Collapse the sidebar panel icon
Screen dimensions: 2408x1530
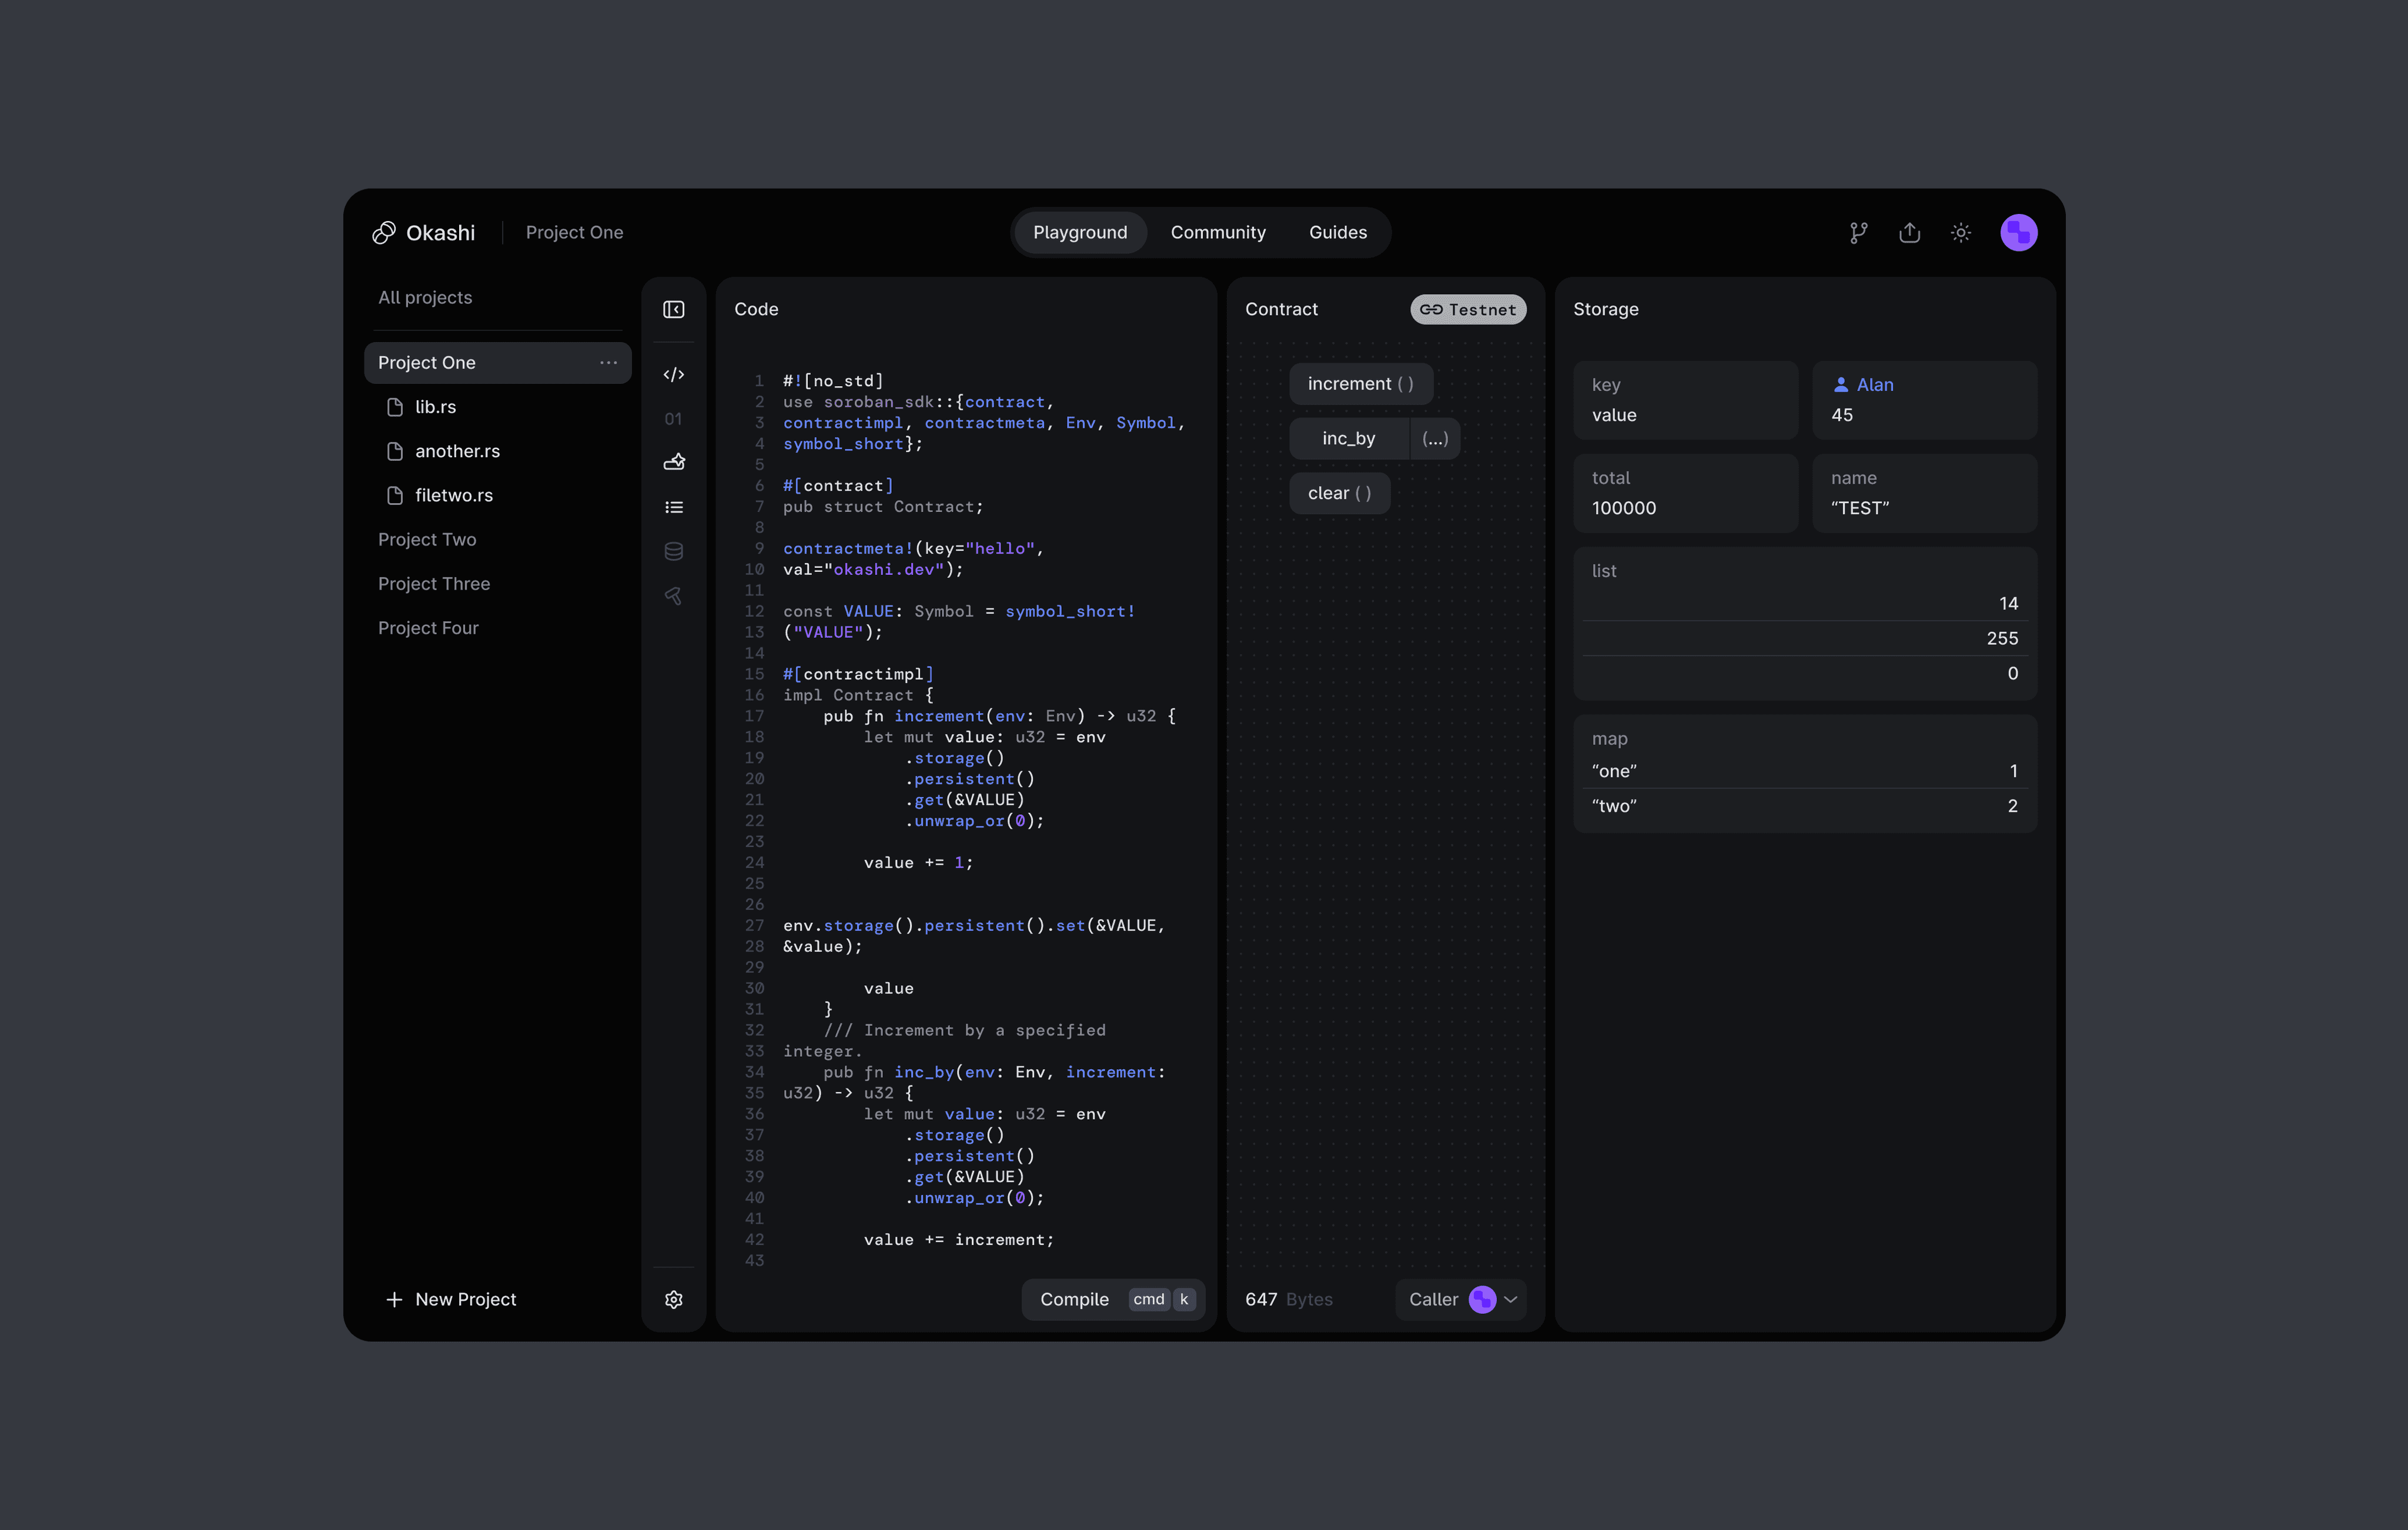[x=673, y=310]
